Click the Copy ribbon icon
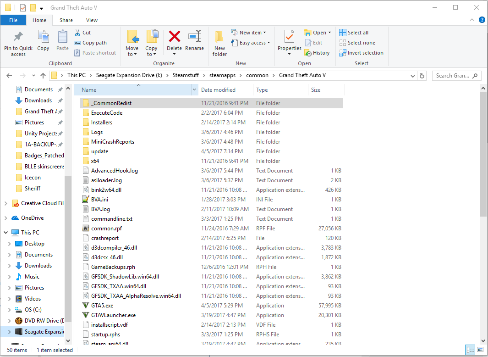Screen dimensions: 488x357 [x=43, y=37]
